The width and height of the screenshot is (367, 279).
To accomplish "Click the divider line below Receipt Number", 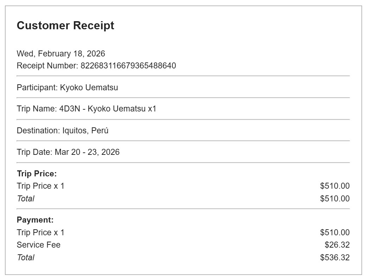I will tap(183, 76).
